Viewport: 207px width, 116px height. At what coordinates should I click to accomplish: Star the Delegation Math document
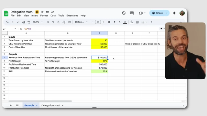click(x=42, y=12)
